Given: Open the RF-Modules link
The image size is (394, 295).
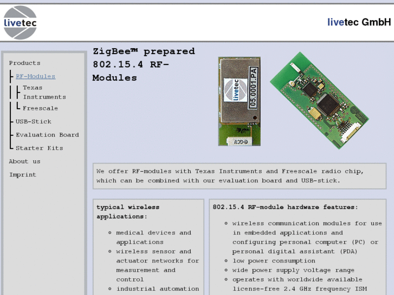Looking at the screenshot, I should pyautogui.click(x=35, y=76).
